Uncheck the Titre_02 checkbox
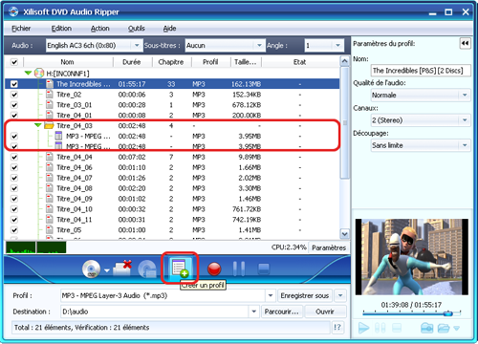The width and height of the screenshot is (478, 344). pos(14,95)
